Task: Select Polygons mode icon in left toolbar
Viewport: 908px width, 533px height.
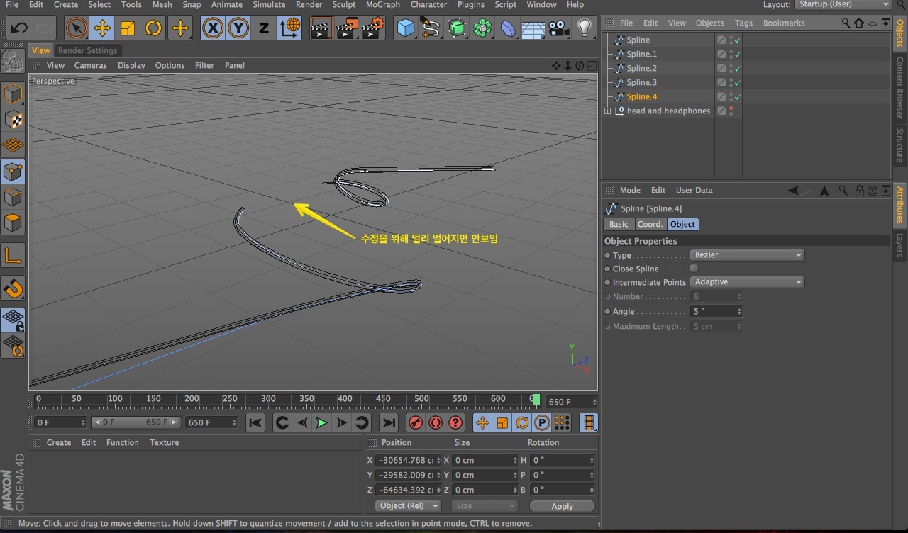Action: tap(13, 223)
